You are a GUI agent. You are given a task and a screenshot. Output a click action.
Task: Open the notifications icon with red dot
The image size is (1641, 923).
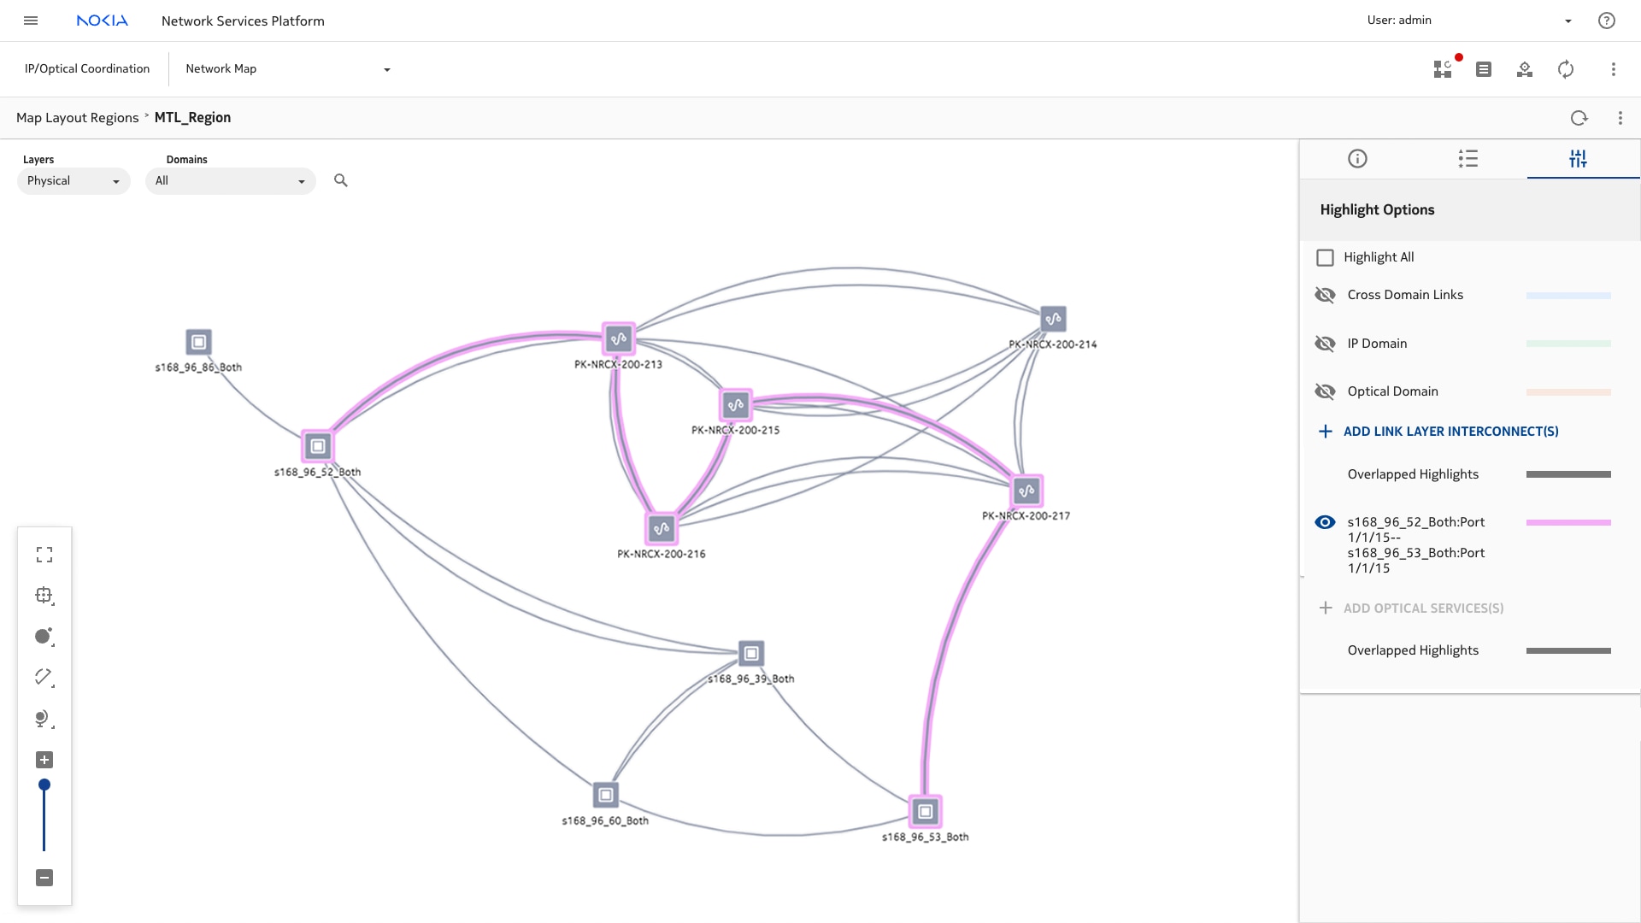(1444, 68)
